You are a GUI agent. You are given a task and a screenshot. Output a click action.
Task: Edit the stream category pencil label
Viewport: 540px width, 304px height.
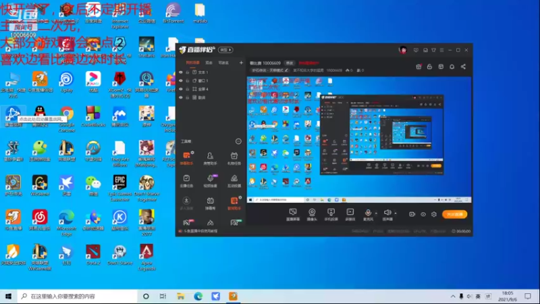point(269,70)
